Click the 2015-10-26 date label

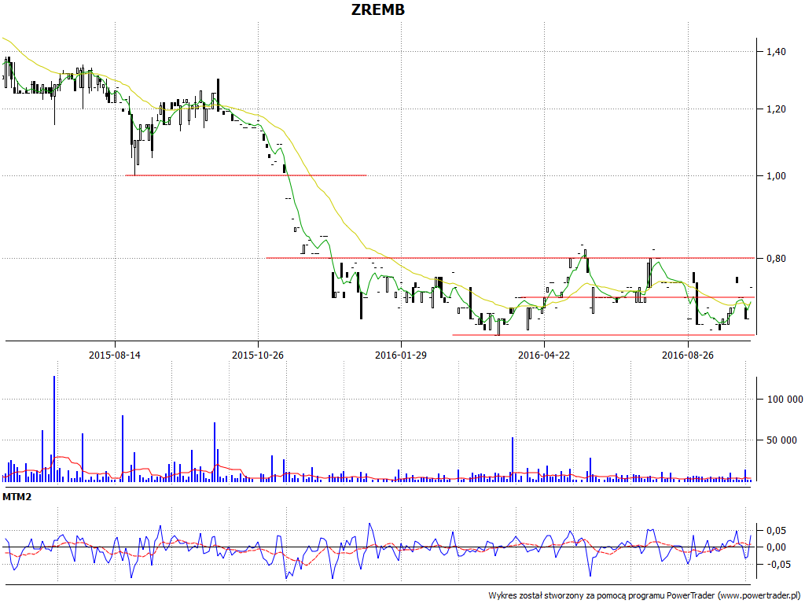click(x=258, y=355)
